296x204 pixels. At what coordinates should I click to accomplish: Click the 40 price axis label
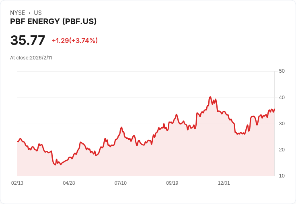point(282,98)
